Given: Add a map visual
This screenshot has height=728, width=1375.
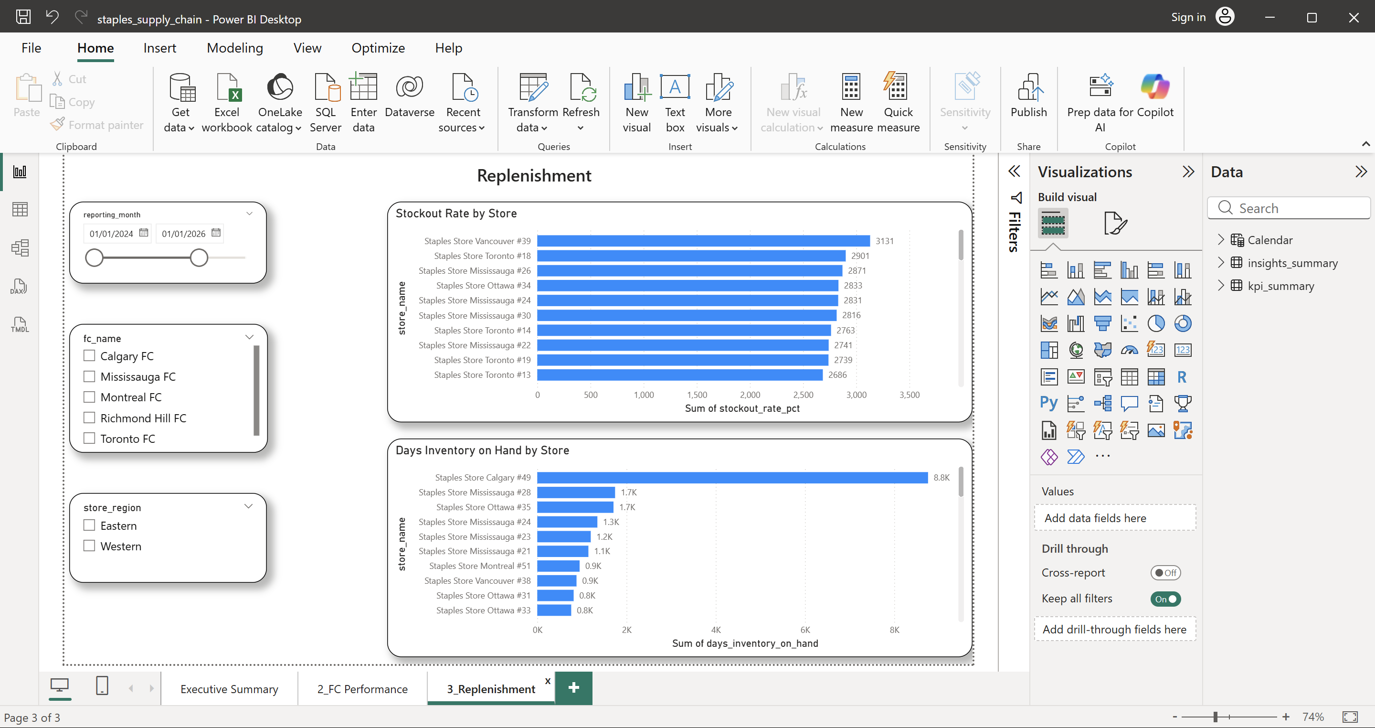Looking at the screenshot, I should [1076, 350].
